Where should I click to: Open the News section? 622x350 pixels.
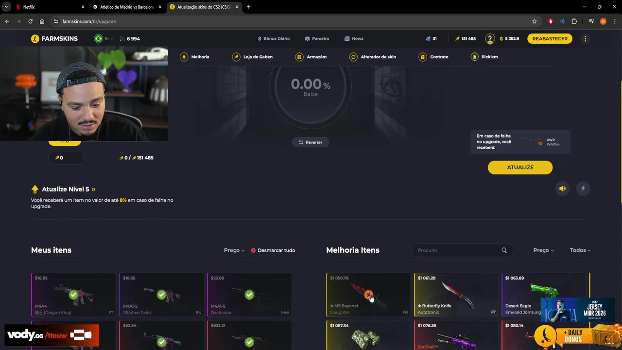354,38
